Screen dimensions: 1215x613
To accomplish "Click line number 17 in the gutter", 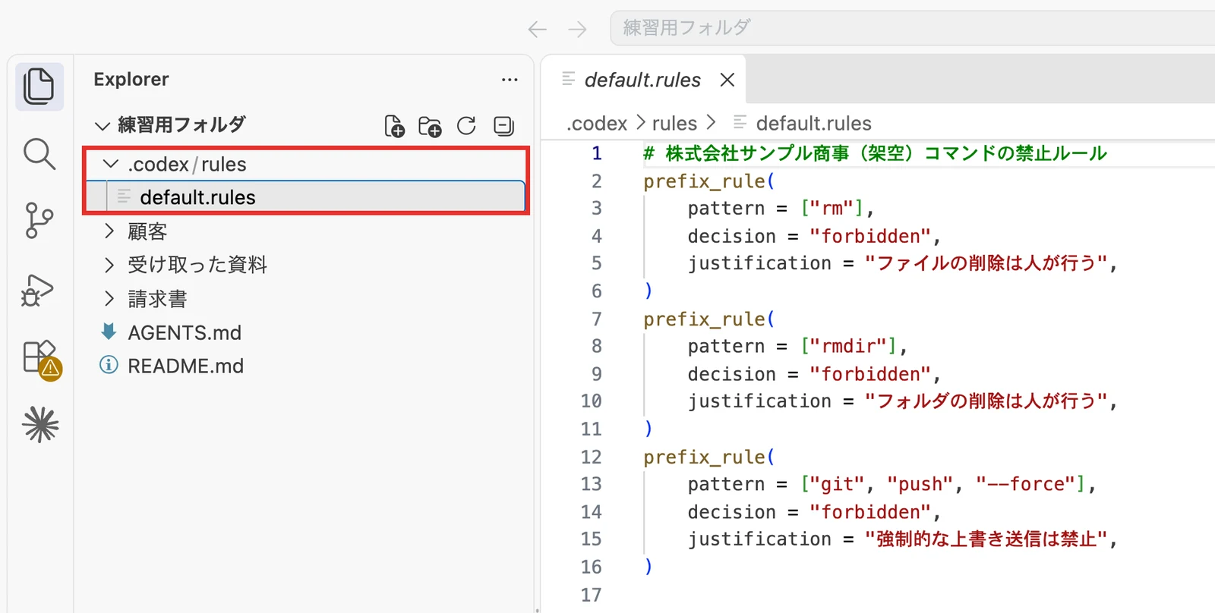I will (x=591, y=595).
